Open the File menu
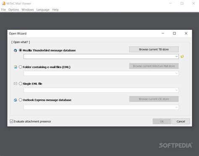The height and width of the screenshot is (156, 199). click(3, 10)
